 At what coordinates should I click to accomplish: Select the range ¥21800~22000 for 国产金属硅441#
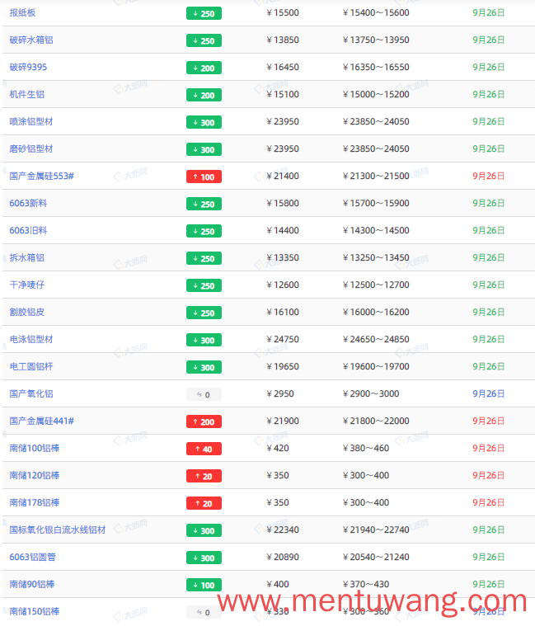pos(376,421)
